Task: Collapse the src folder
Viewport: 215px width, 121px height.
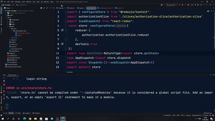Action: point(6,17)
